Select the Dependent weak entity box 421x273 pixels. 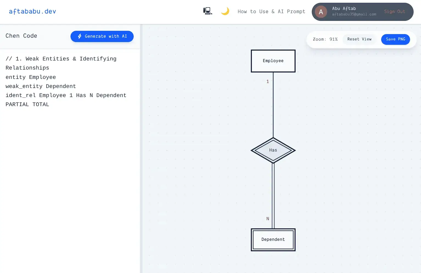pyautogui.click(x=273, y=240)
